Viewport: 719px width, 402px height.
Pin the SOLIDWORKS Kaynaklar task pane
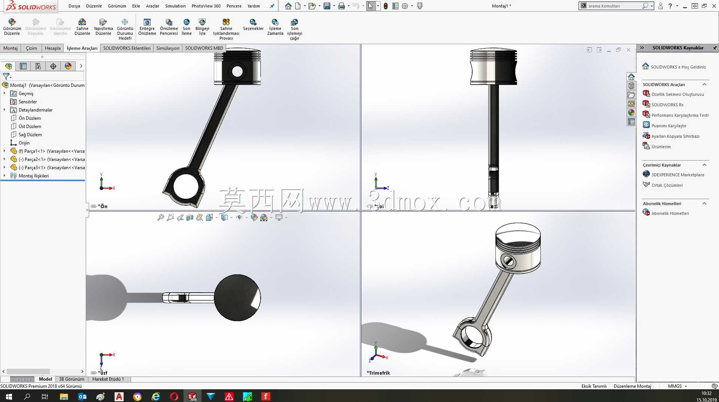point(715,48)
